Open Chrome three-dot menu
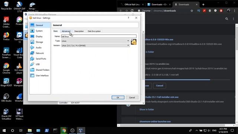The height and width of the screenshot is (134, 238). 235,11
